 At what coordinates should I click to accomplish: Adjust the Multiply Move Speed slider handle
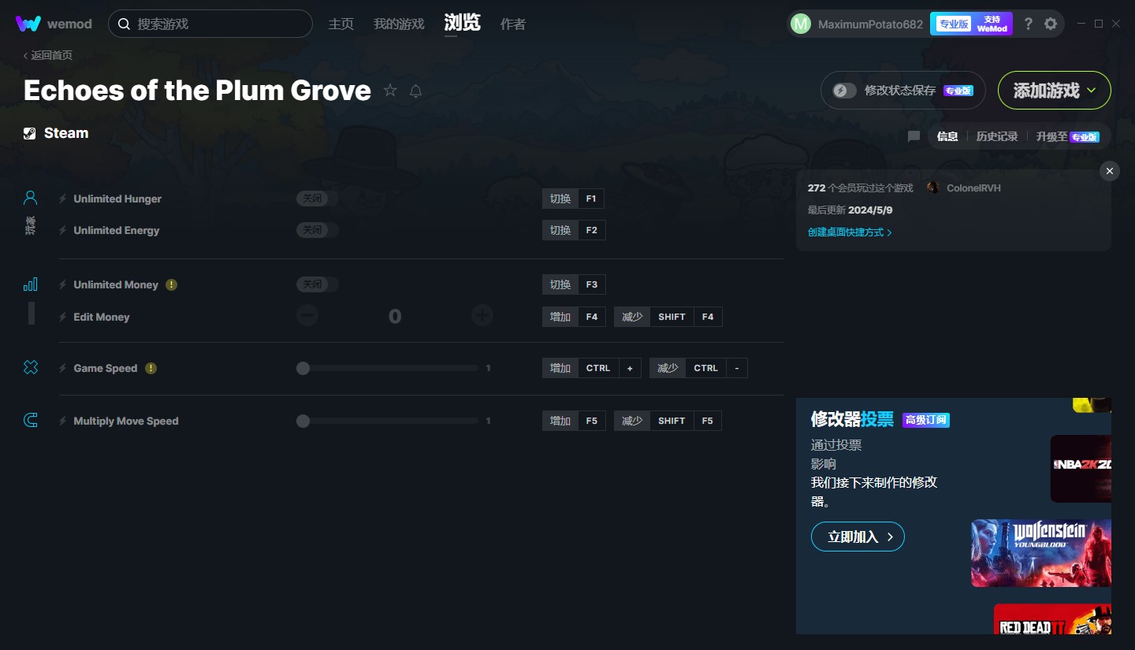pos(303,421)
